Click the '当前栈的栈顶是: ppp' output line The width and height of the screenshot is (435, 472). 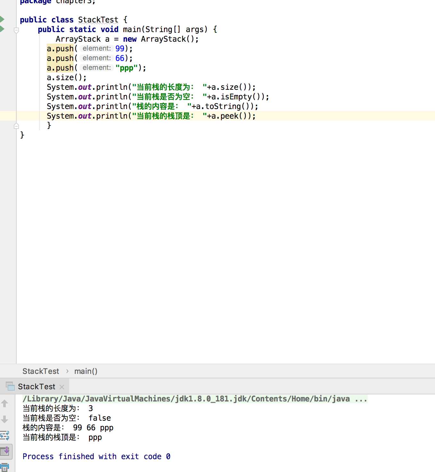point(62,437)
